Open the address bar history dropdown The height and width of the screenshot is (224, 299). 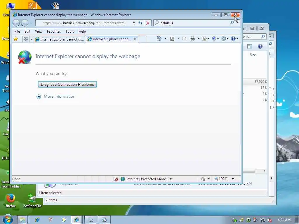(134, 23)
